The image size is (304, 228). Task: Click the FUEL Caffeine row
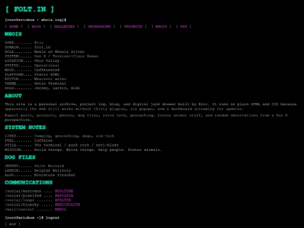click(29, 141)
